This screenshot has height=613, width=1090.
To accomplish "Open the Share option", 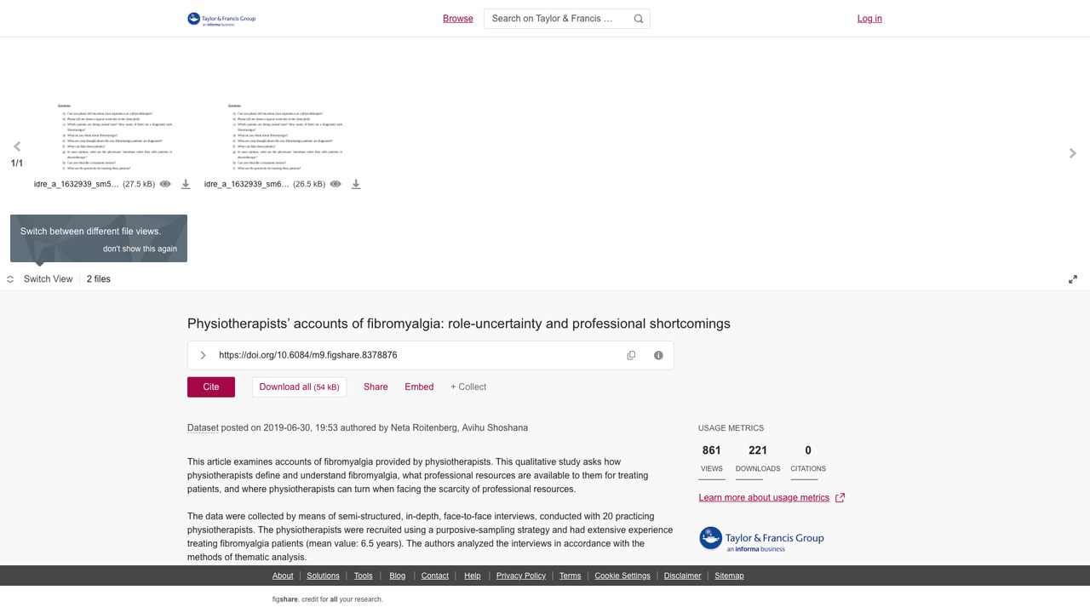I will [x=376, y=387].
